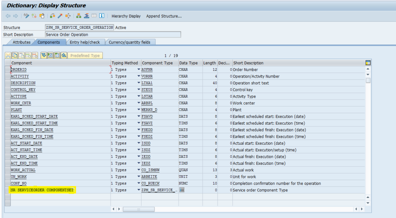Click the Paste row icon
396x218 pixels.
22,56
